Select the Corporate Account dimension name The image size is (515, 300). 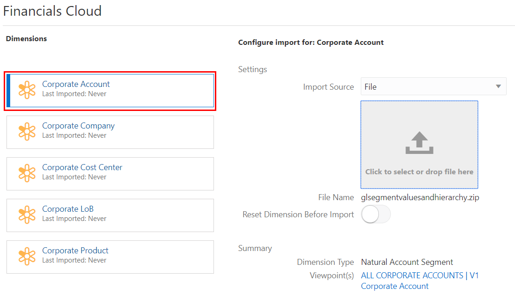coord(76,84)
